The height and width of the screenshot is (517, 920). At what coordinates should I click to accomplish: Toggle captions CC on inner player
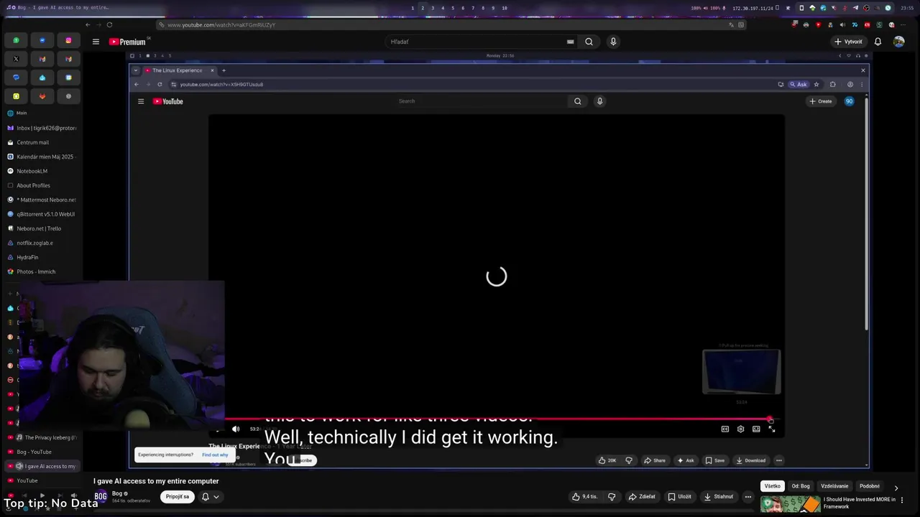(x=724, y=429)
